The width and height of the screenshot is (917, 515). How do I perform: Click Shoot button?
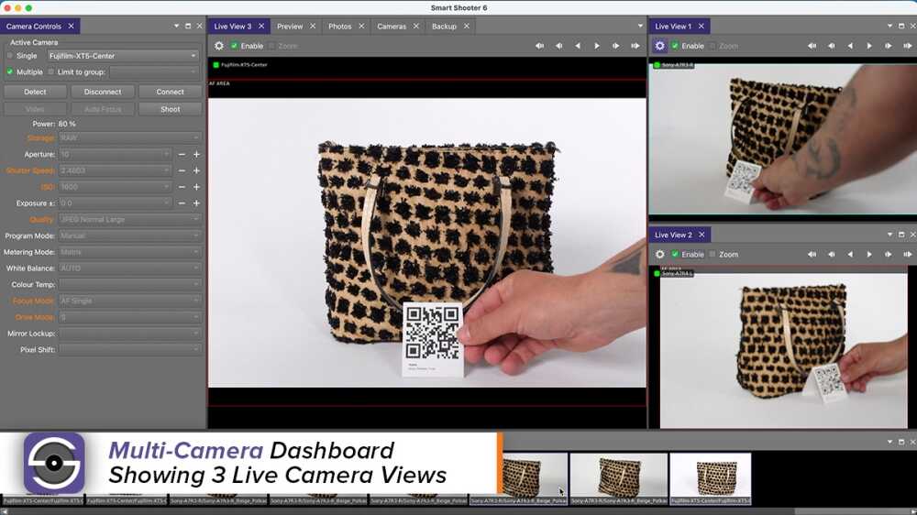pyautogui.click(x=171, y=109)
